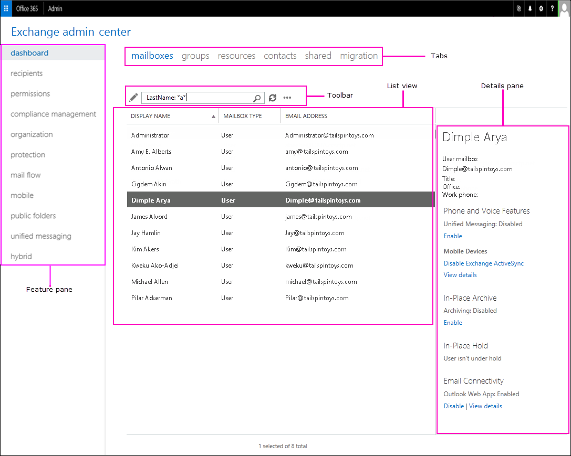Open the more options ellipsis menu
The height and width of the screenshot is (456, 571).
point(287,98)
